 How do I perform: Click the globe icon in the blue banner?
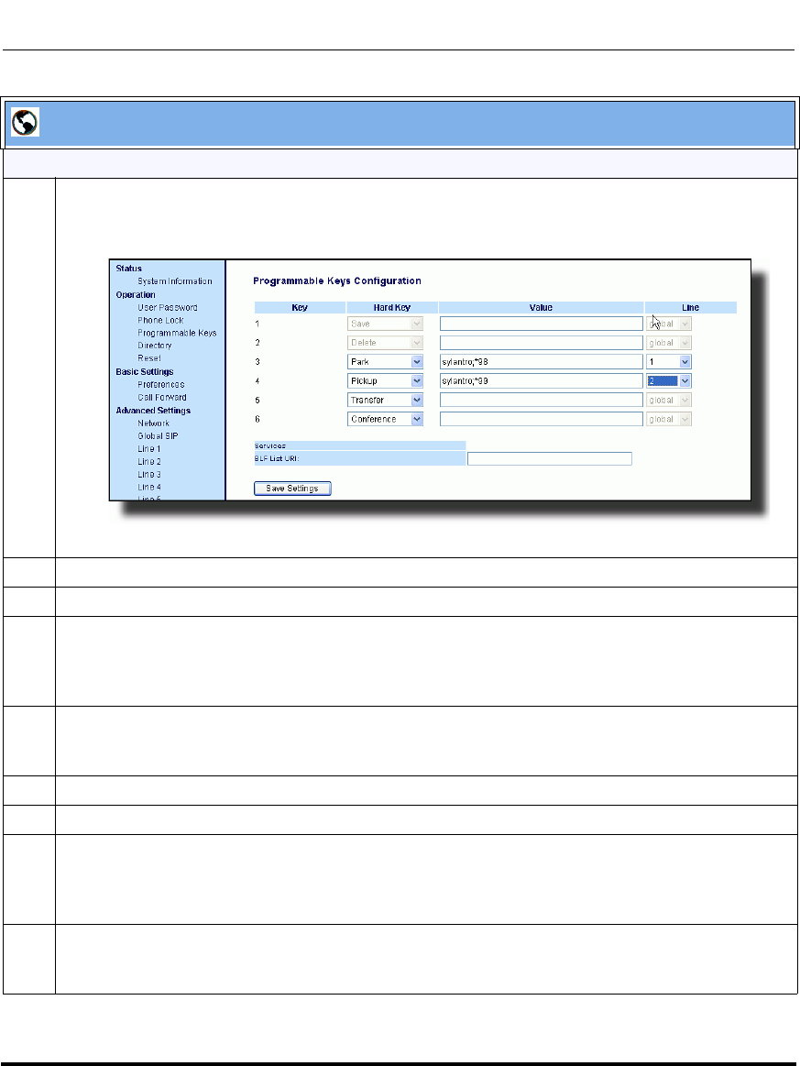coord(25,123)
